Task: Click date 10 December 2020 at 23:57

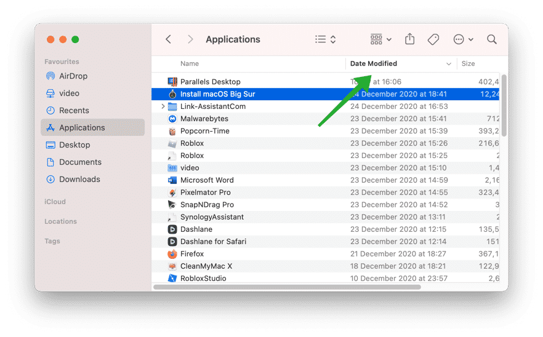Action: (x=398, y=279)
